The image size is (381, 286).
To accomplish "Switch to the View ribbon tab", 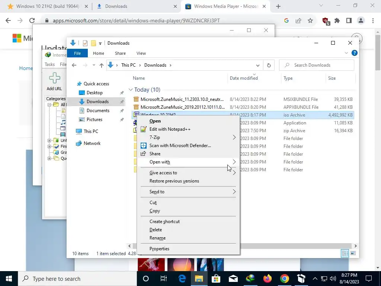I will click(141, 53).
